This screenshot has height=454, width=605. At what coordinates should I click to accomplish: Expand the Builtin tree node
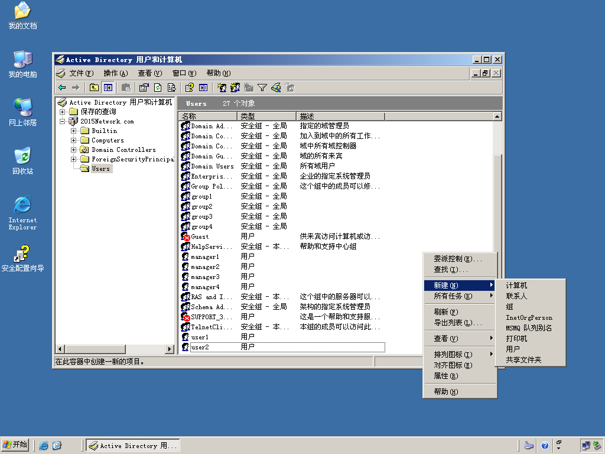73,131
